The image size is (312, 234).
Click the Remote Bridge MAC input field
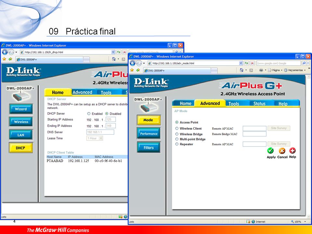coord(254,134)
